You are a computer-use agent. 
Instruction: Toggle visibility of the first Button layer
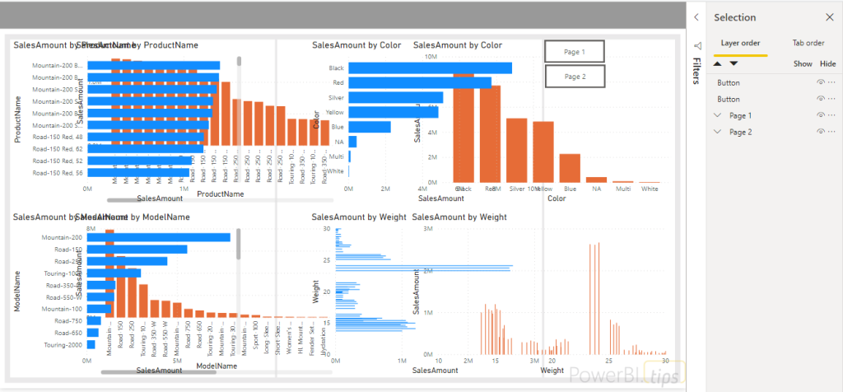(820, 83)
